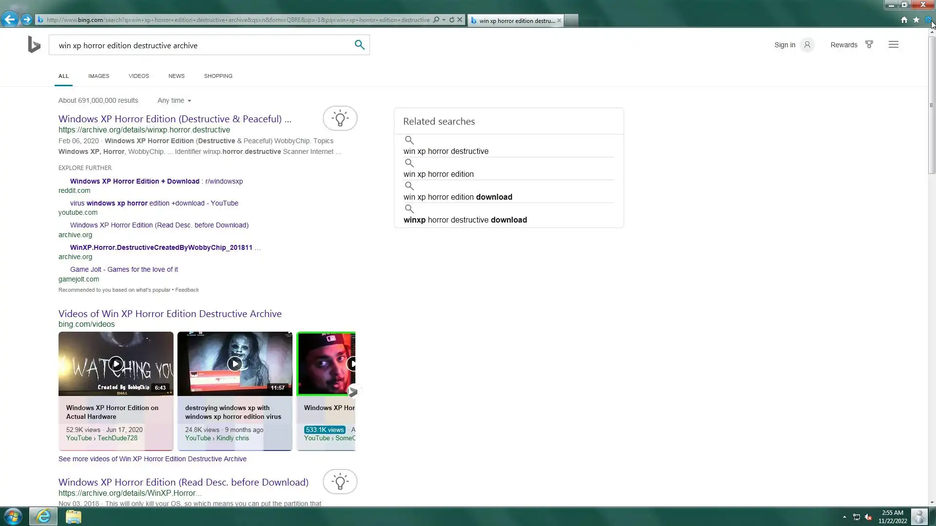Open Windows XP Horror Edition Destructive result
936x526 pixels.
[175, 119]
